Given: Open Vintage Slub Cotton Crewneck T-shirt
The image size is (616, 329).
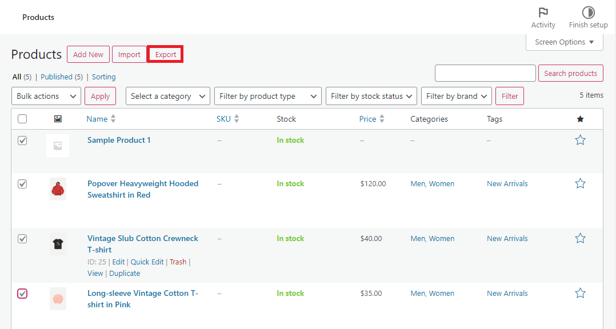Looking at the screenshot, I should point(143,244).
